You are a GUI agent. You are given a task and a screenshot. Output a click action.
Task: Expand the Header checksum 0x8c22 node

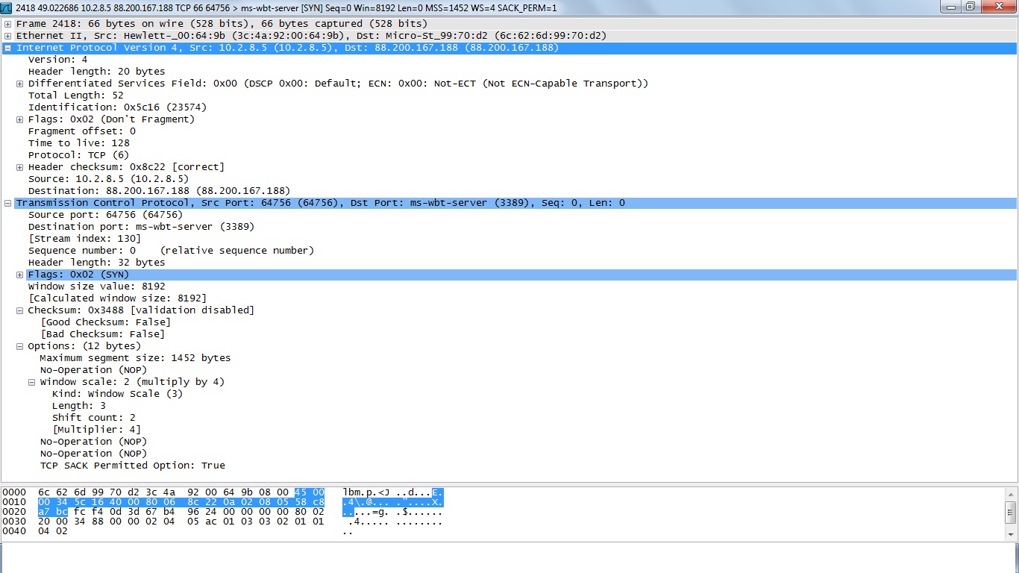20,167
